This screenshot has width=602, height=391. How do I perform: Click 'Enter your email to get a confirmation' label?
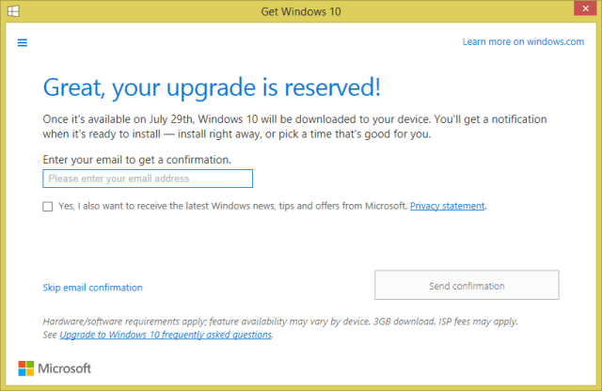136,160
